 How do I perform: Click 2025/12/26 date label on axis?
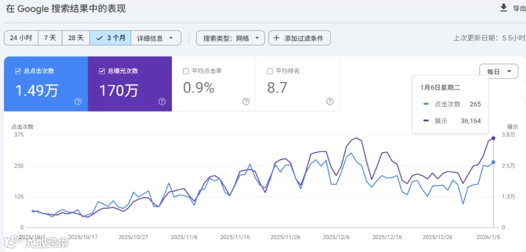point(436,237)
